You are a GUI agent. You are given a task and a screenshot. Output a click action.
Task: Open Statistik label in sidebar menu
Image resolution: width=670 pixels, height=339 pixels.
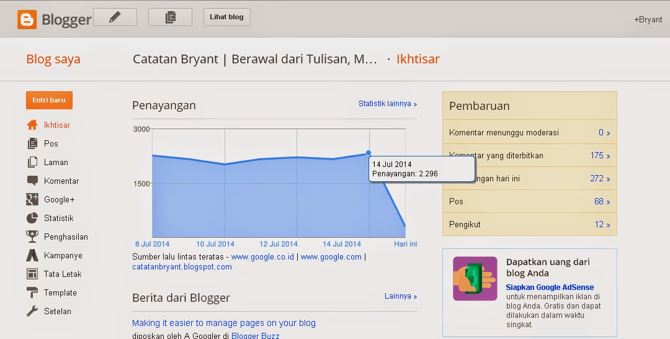[x=58, y=218]
